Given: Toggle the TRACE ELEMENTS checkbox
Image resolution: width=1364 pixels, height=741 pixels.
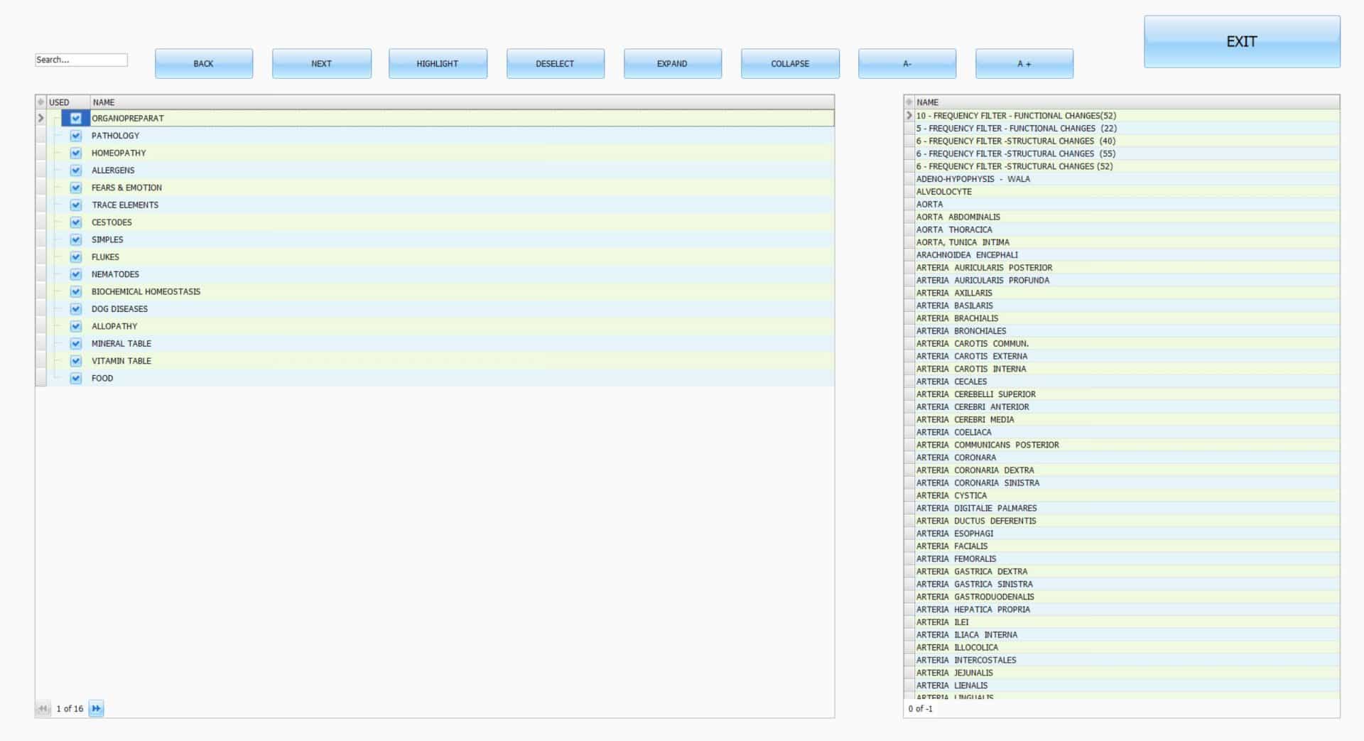Looking at the screenshot, I should [x=76, y=205].
